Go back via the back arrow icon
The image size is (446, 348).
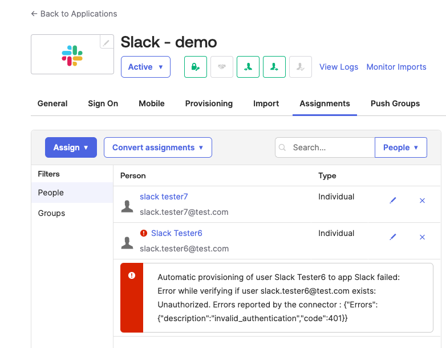(34, 14)
